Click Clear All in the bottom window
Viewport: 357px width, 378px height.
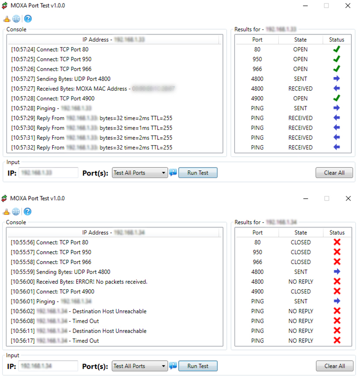[334, 366]
